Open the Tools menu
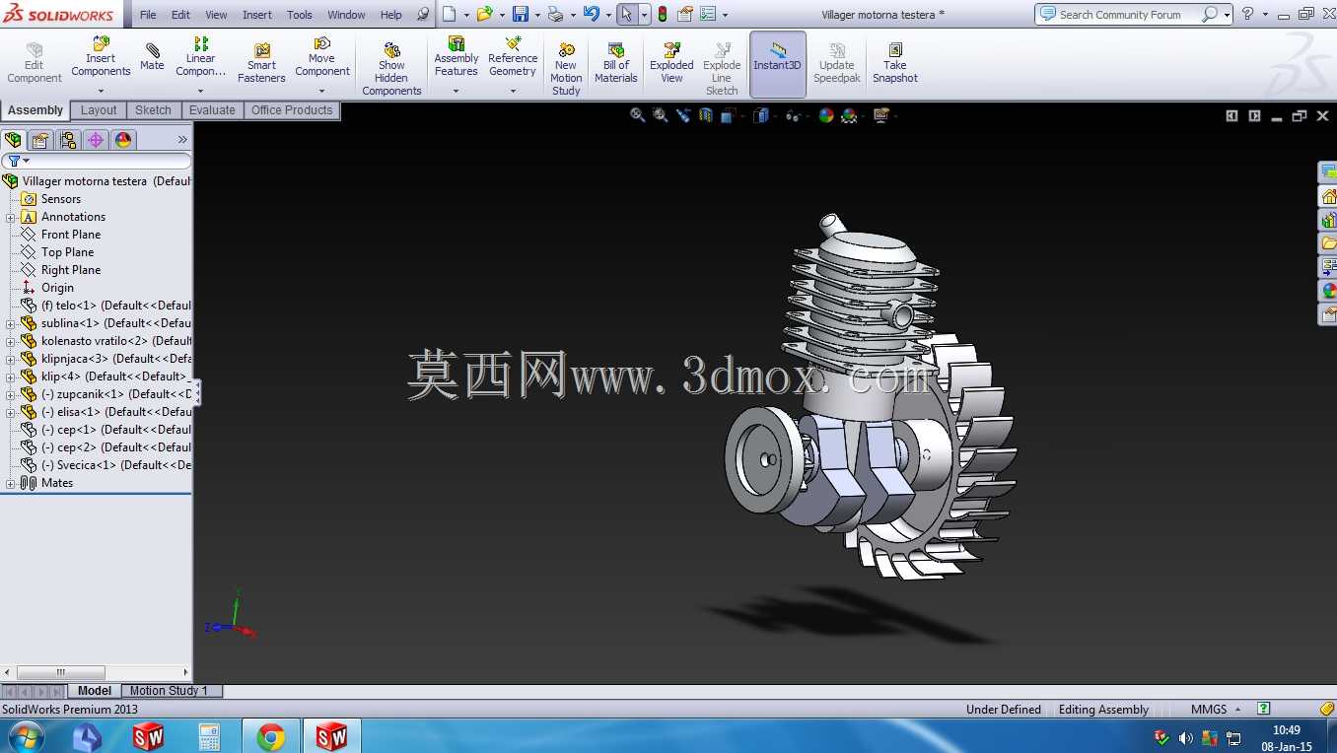The height and width of the screenshot is (753, 1337). 300,15
